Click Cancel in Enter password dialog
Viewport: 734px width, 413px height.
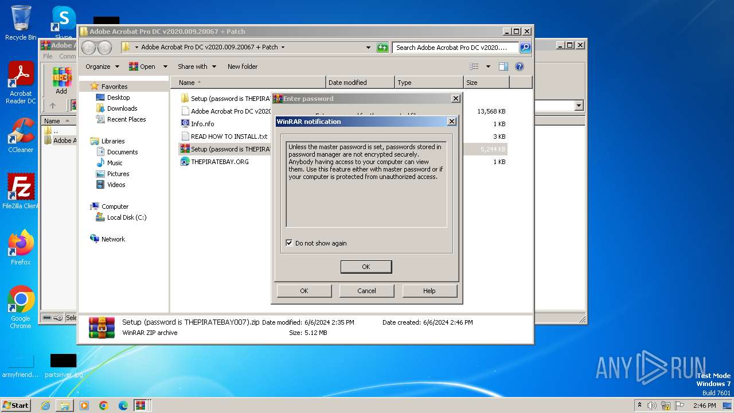click(366, 291)
